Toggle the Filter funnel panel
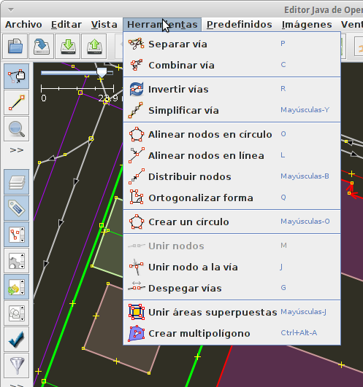The image size is (363, 387). click(16, 366)
